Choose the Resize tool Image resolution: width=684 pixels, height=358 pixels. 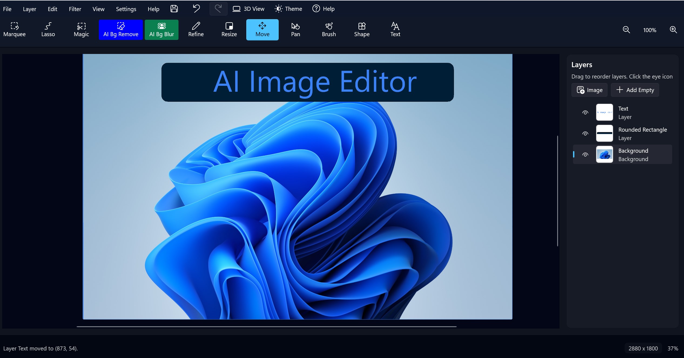point(229,30)
